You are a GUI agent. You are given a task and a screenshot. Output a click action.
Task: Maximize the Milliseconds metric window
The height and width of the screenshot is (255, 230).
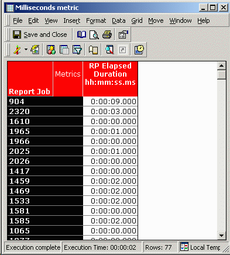(x=213, y=8)
